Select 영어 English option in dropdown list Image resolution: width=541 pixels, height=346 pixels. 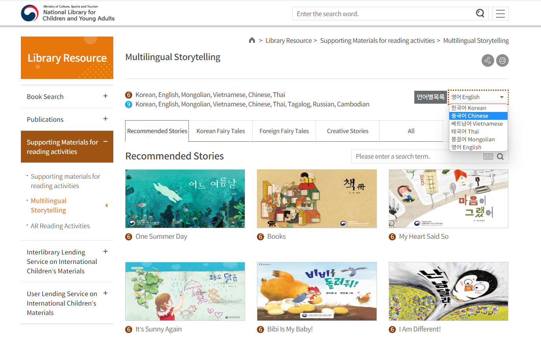(478, 147)
